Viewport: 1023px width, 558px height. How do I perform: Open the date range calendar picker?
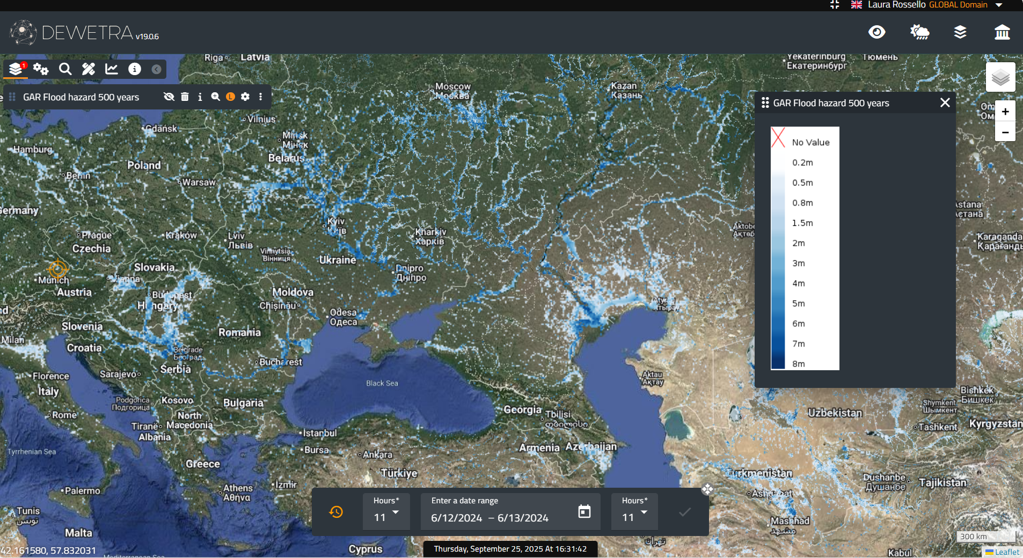pyautogui.click(x=584, y=512)
